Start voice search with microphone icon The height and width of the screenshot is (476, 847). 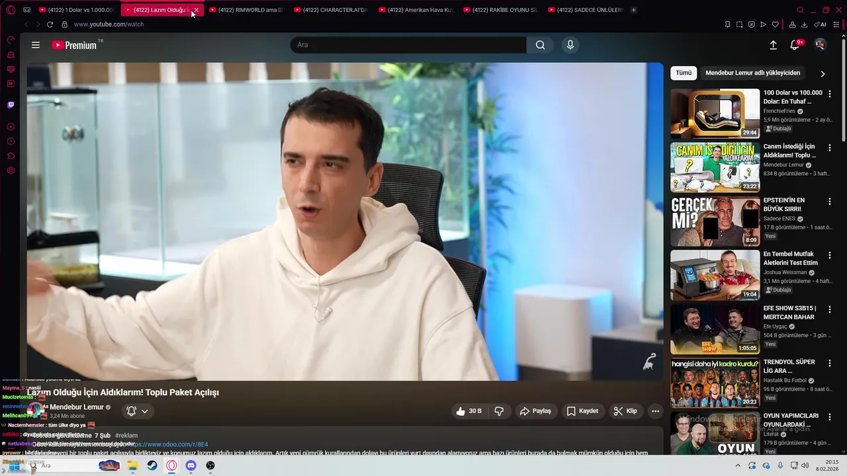[570, 45]
